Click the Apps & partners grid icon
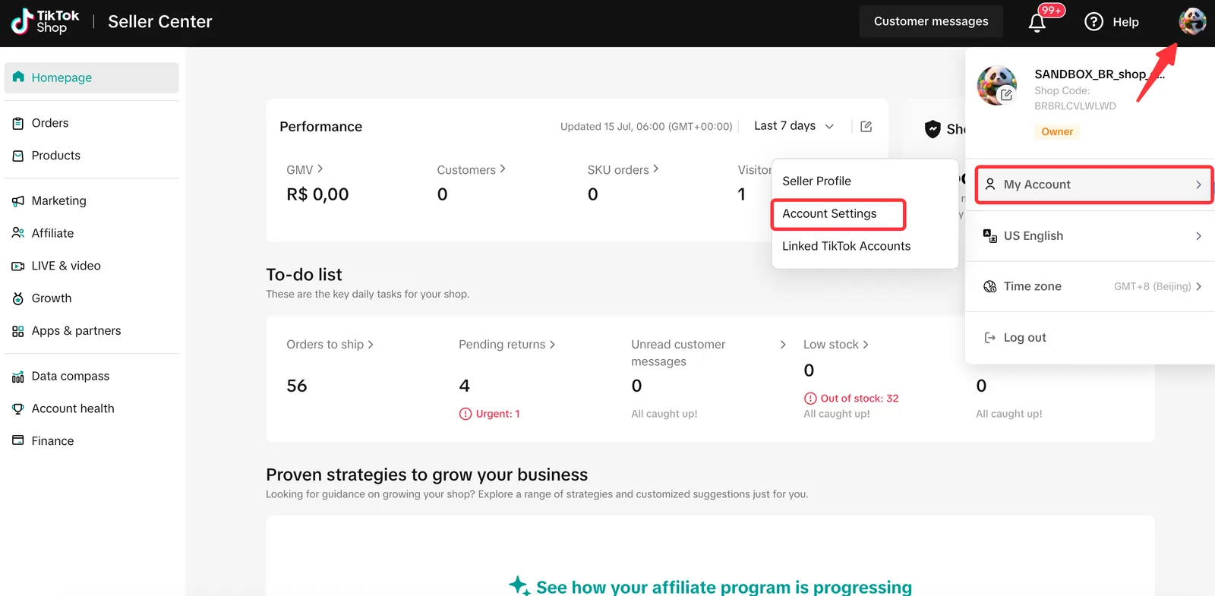The image size is (1215, 596). pyautogui.click(x=18, y=331)
